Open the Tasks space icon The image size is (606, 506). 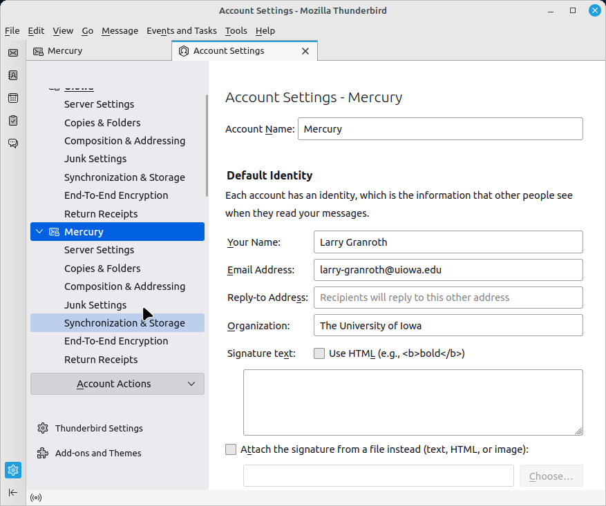[13, 121]
